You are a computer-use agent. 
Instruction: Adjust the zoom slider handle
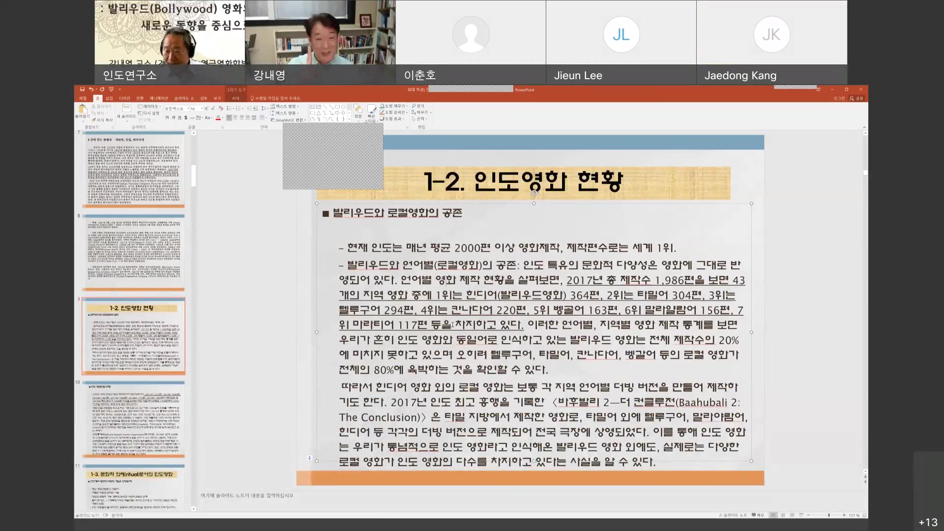point(829,515)
